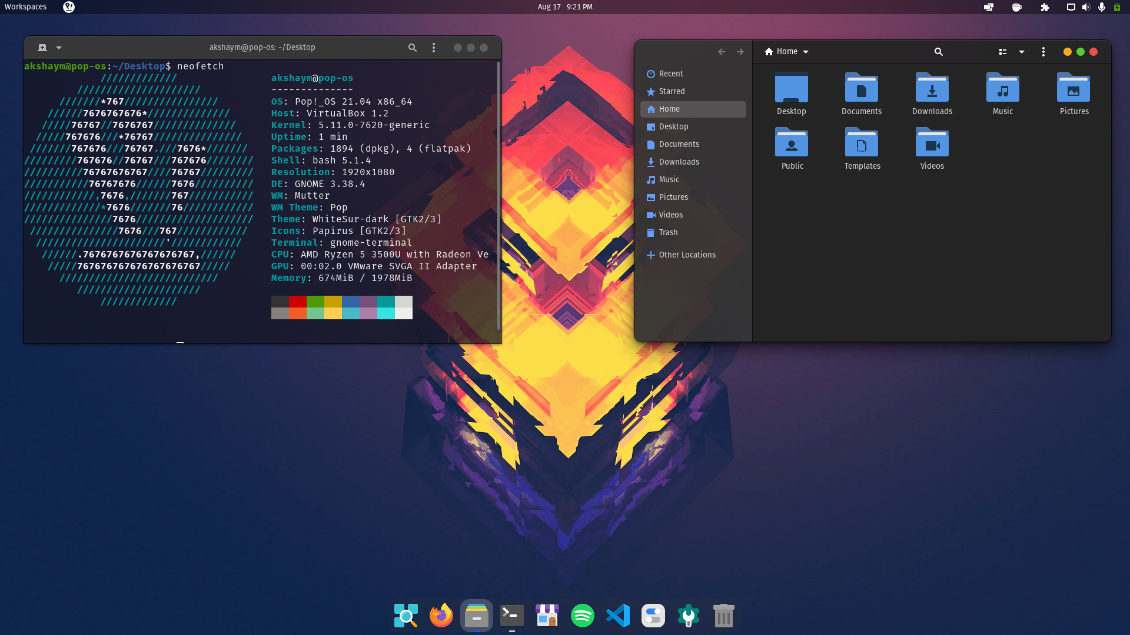Image resolution: width=1130 pixels, height=635 pixels.
Task: Open Visual Studio Code from the dock
Action: click(617, 616)
